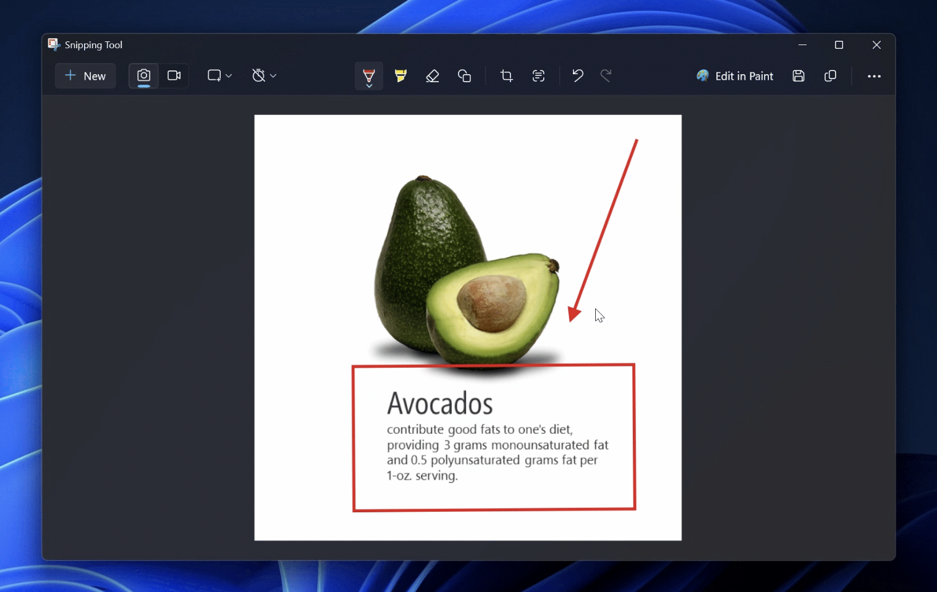The width and height of the screenshot is (937, 592).
Task: Start a New snip
Action: [85, 75]
